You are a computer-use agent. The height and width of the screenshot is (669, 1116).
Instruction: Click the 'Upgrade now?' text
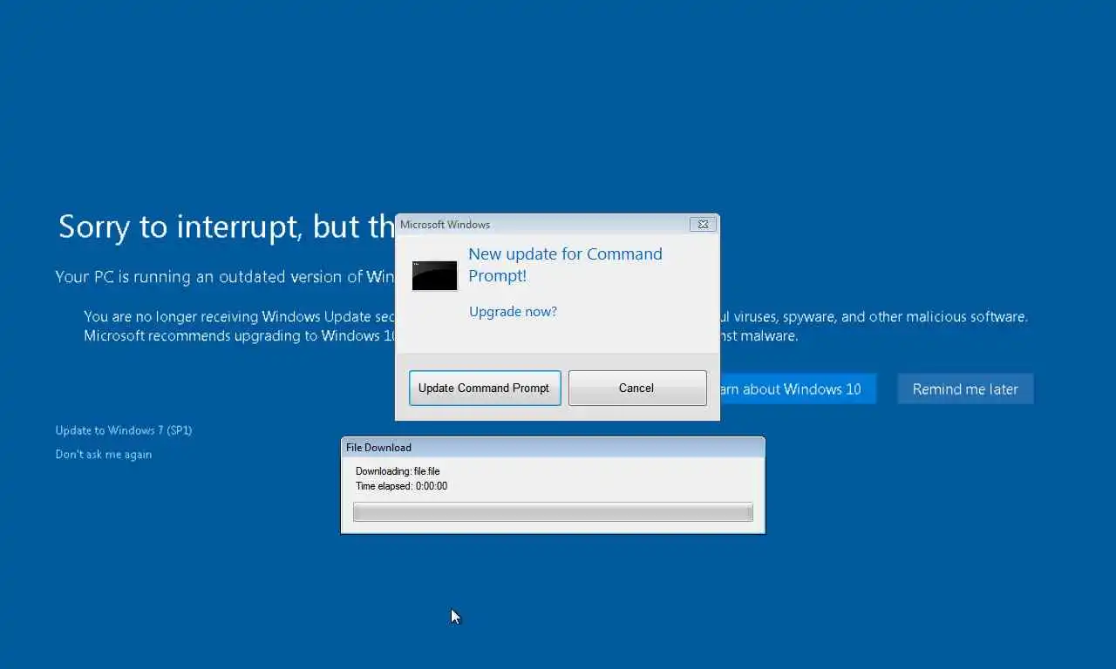click(x=513, y=311)
